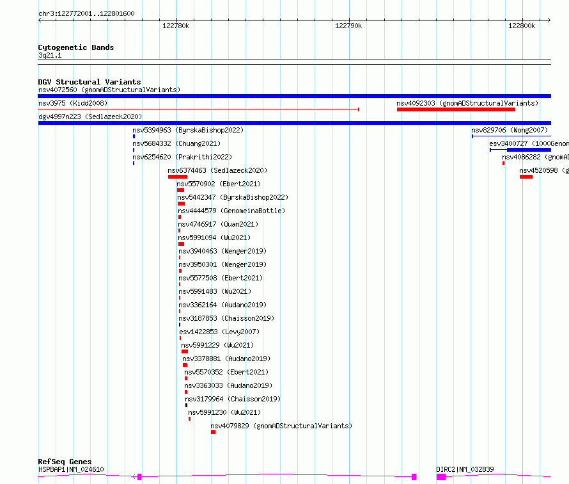Open nsv4092303 gnomAD variant label
Image resolution: width=569 pixels, height=484 pixels.
click(x=467, y=103)
